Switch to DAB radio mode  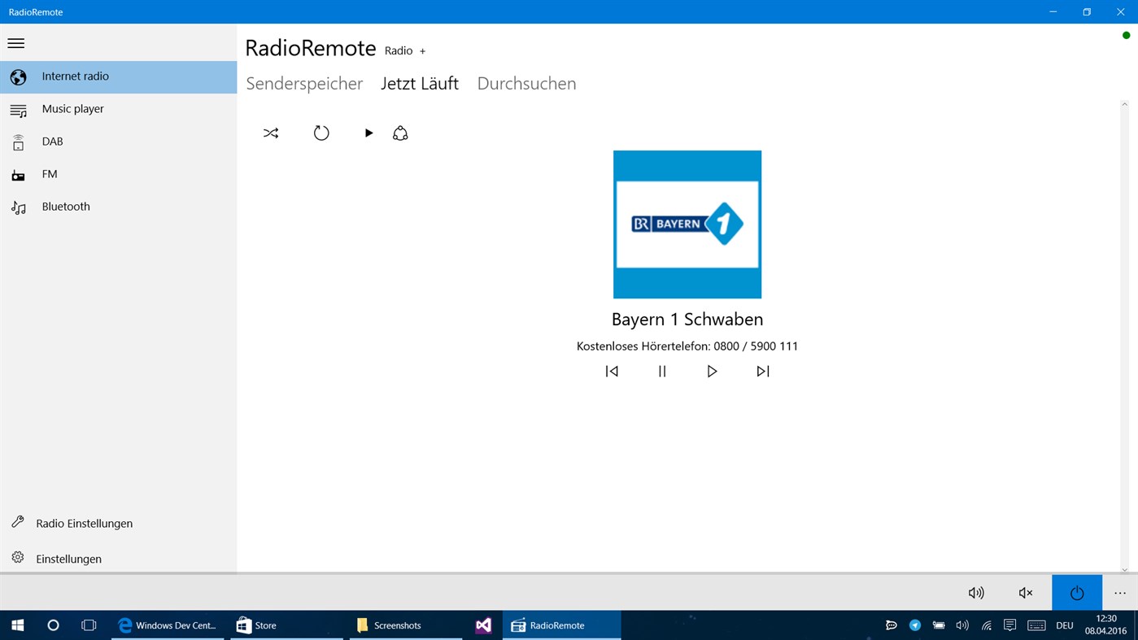click(52, 141)
